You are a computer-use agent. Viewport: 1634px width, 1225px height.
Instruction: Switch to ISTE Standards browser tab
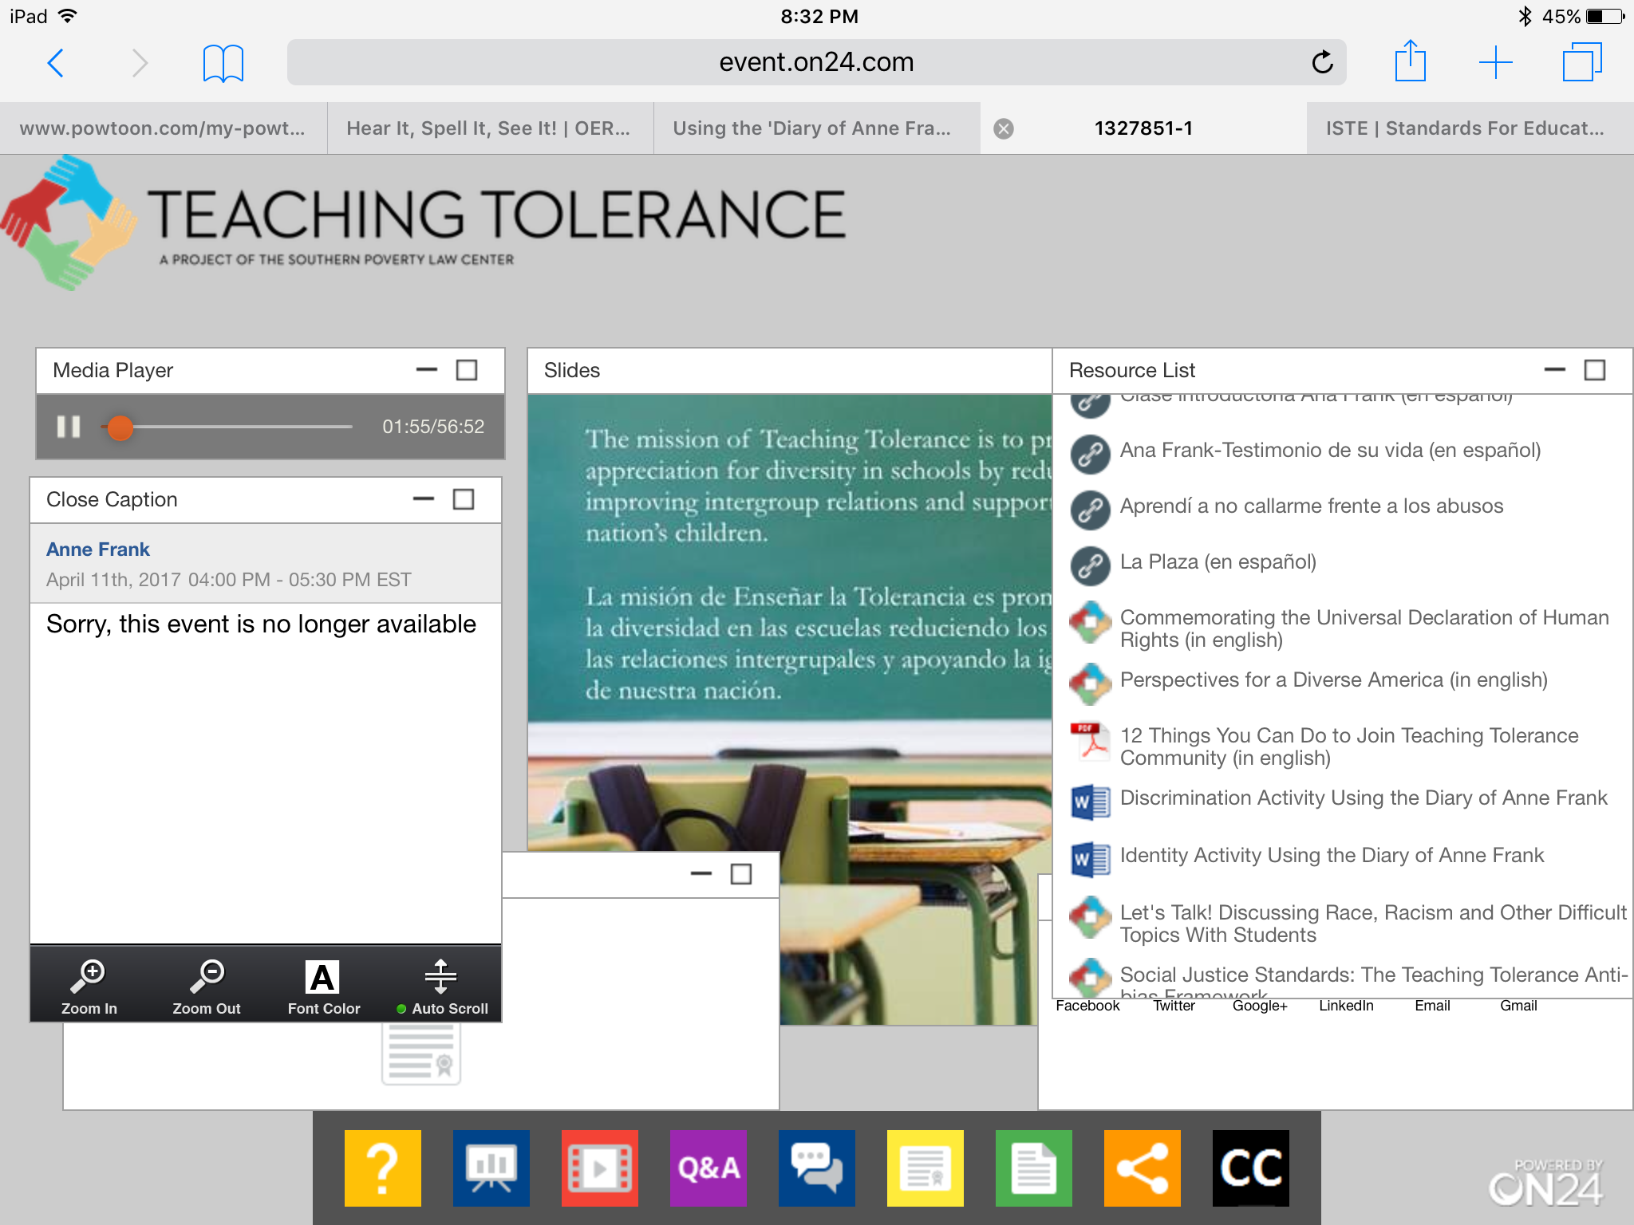[x=1465, y=128]
